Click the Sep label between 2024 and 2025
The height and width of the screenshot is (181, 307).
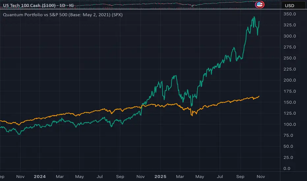tap(120, 176)
